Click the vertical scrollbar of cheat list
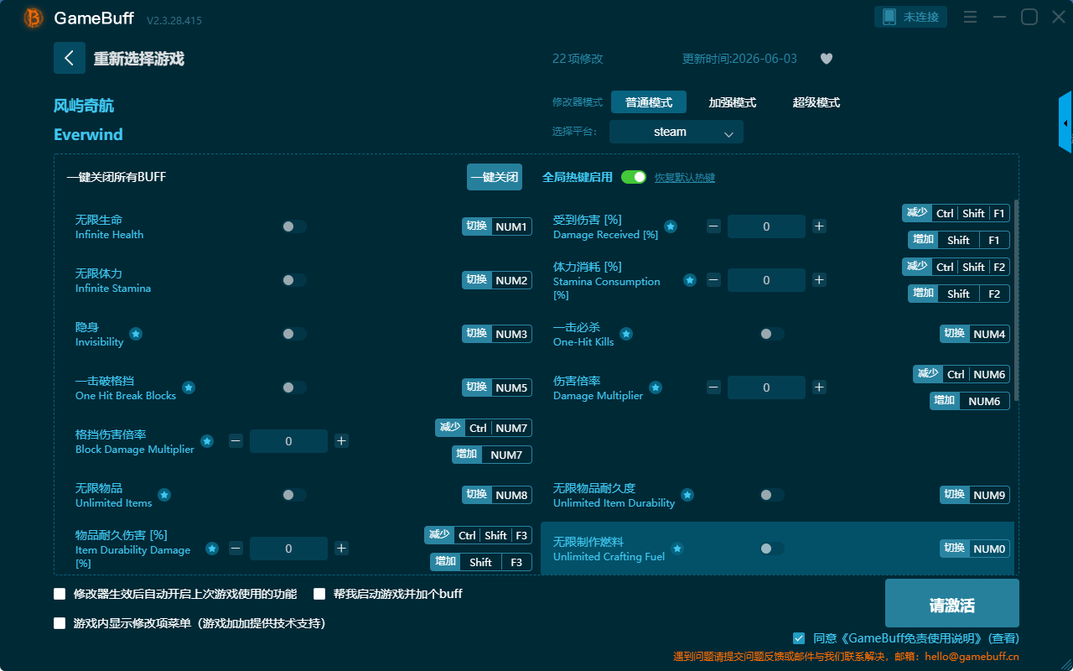Viewport: 1073px width, 671px height. pyautogui.click(x=1017, y=300)
